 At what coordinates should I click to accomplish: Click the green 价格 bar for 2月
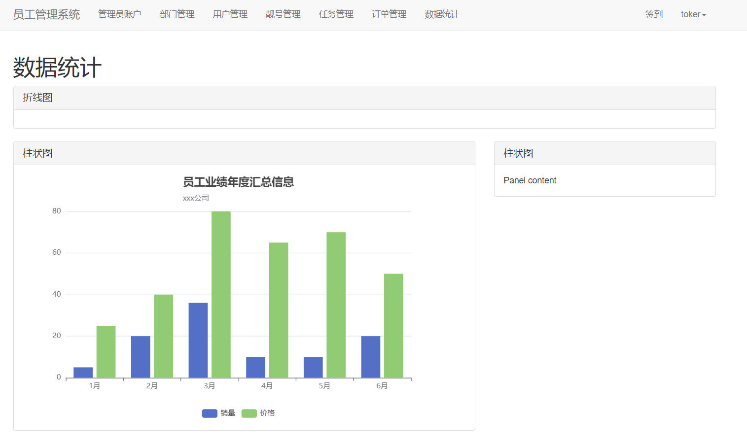tap(164, 336)
